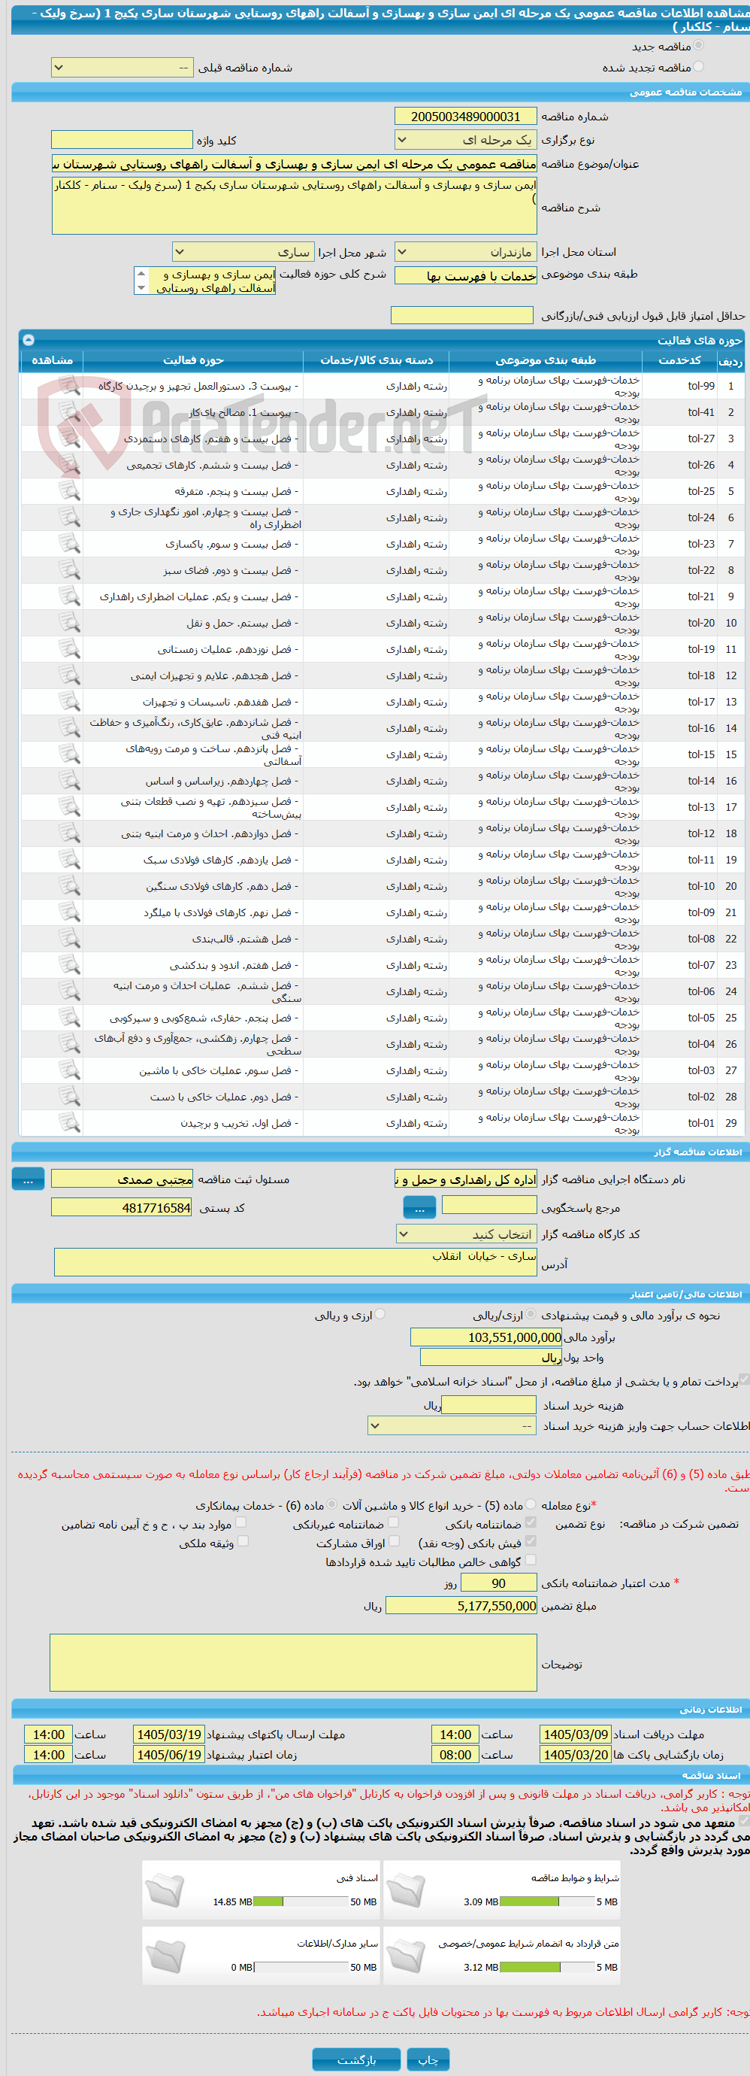
Task: Click the اسناد فنی size progress bar
Action: coord(301,1902)
